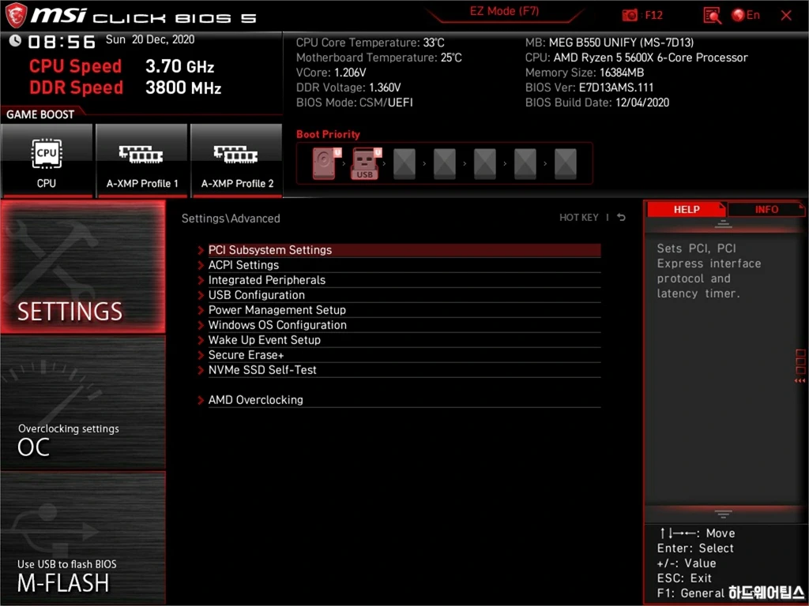Click the VCore 1.206V reading
This screenshot has height=606, width=809.
click(x=331, y=73)
